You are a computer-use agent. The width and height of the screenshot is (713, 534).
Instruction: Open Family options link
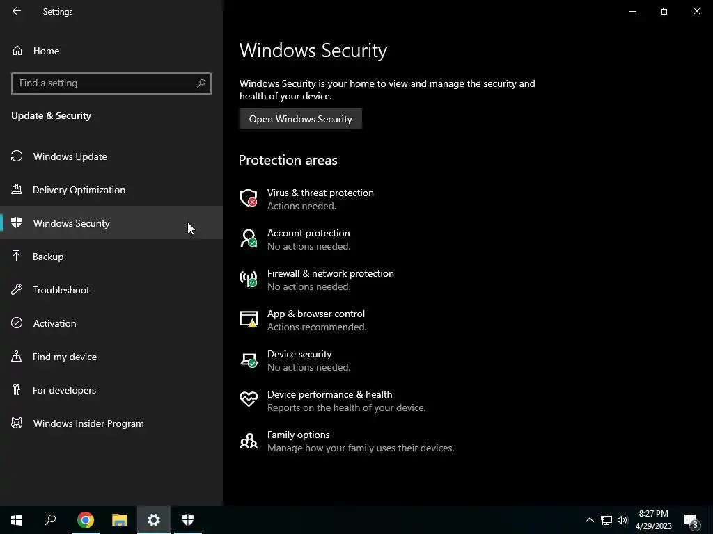(x=298, y=435)
